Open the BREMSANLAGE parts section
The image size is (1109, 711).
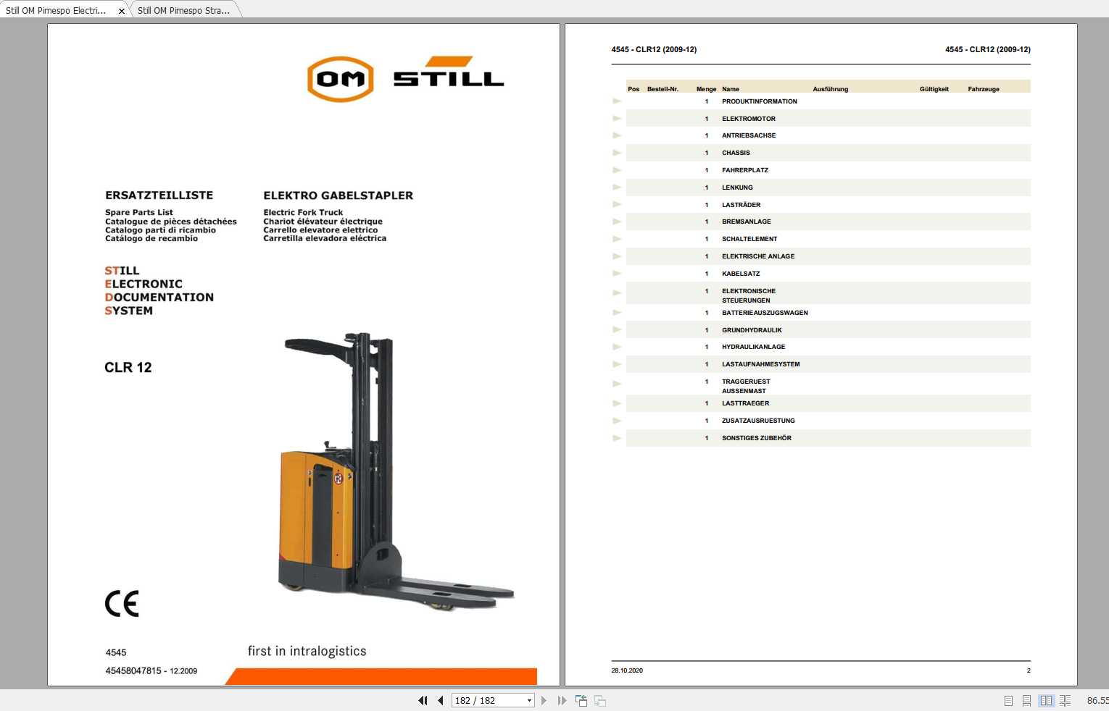click(x=617, y=221)
